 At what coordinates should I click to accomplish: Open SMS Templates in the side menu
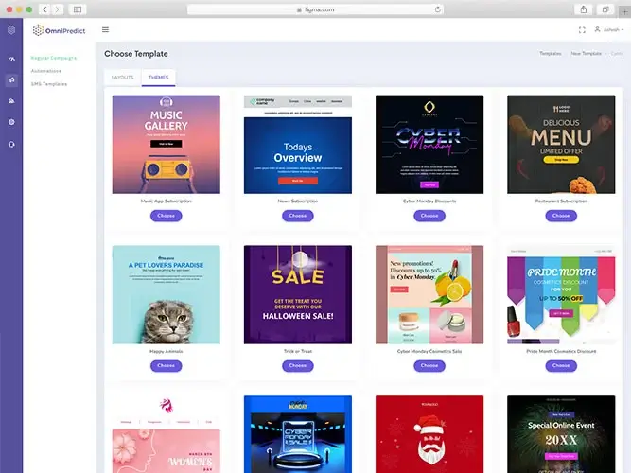[x=49, y=84]
